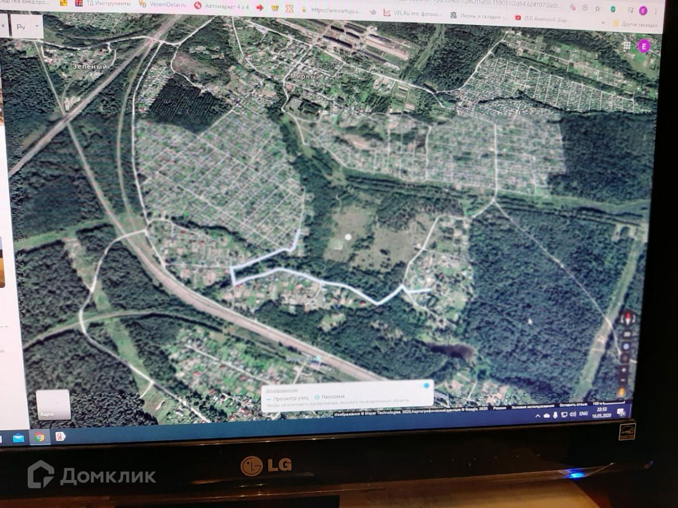Open the VFL.Ru это, фотохо... bookmark
The width and height of the screenshot is (678, 508).
coord(413,13)
